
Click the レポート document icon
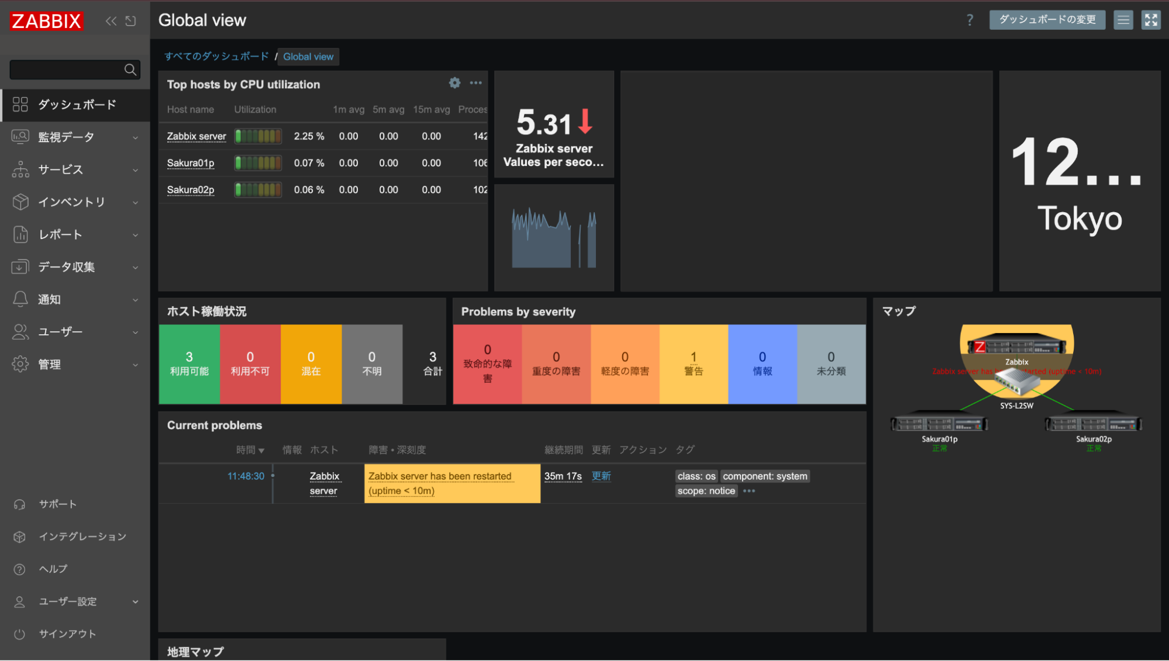point(20,234)
